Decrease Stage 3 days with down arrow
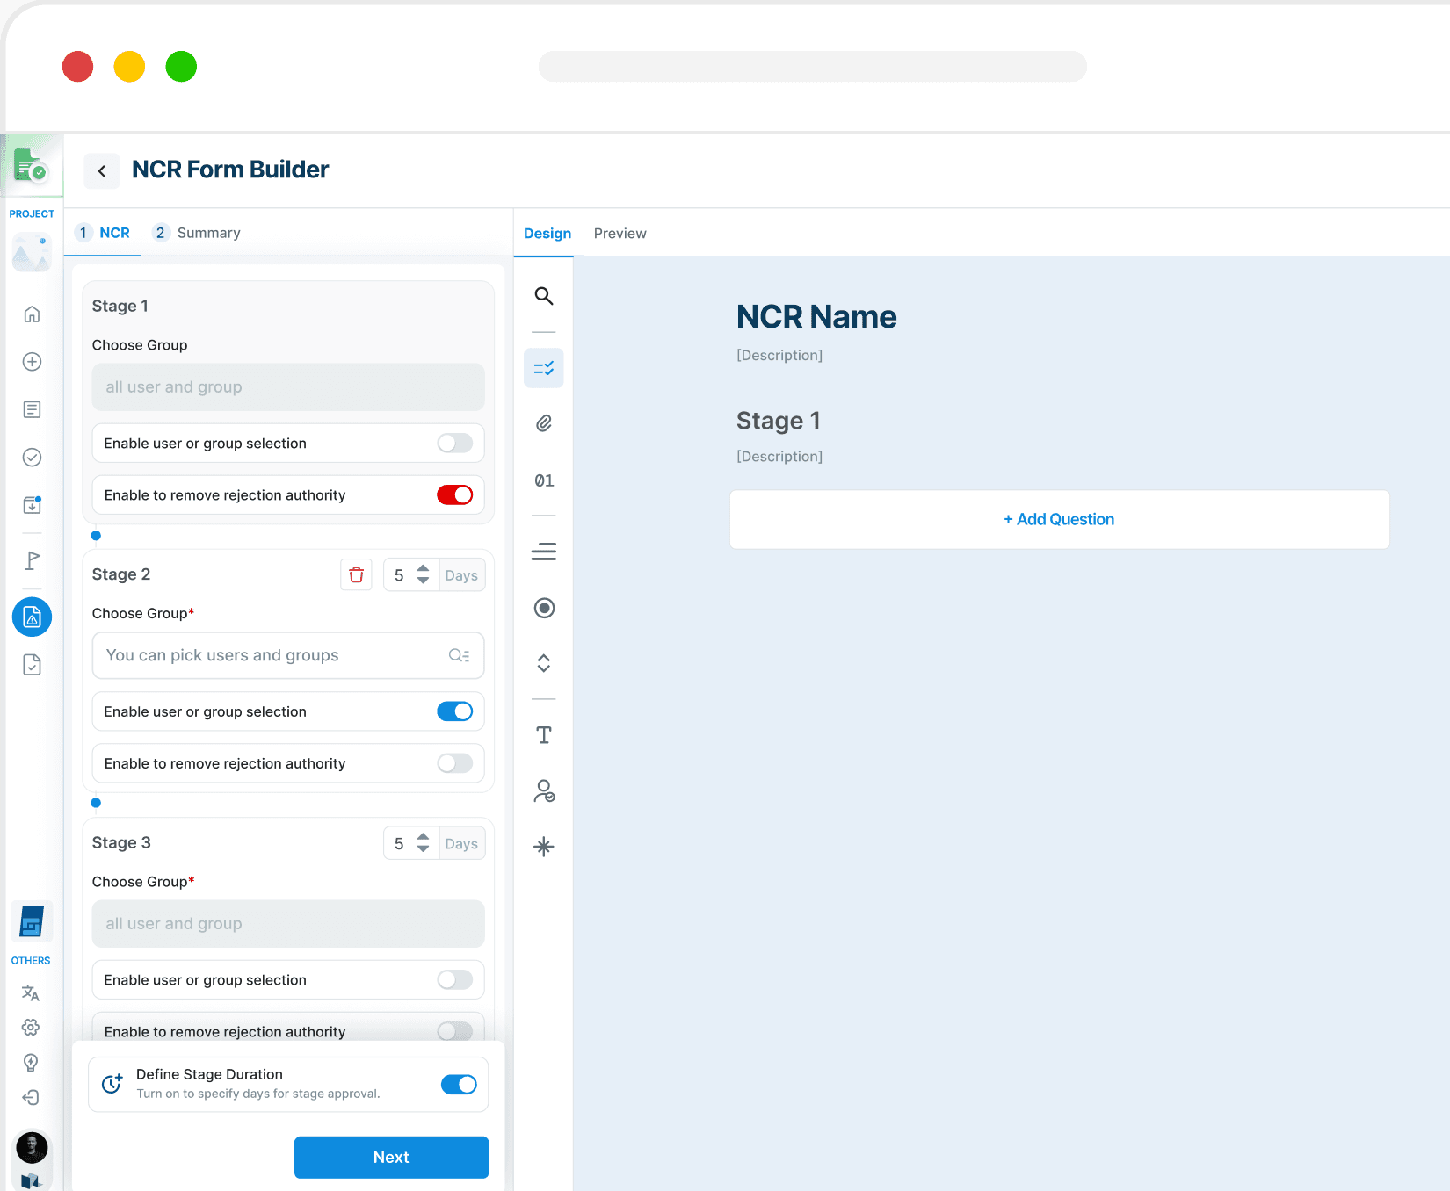Image resolution: width=1450 pixels, height=1191 pixels. click(423, 850)
